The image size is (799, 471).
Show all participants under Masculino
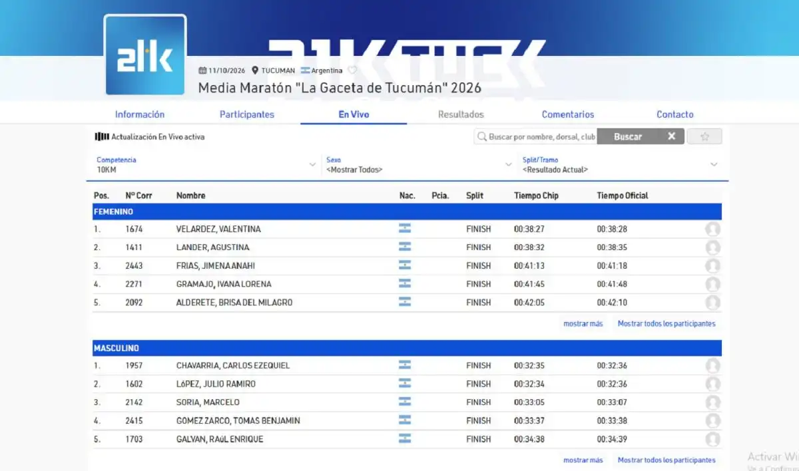coord(666,460)
